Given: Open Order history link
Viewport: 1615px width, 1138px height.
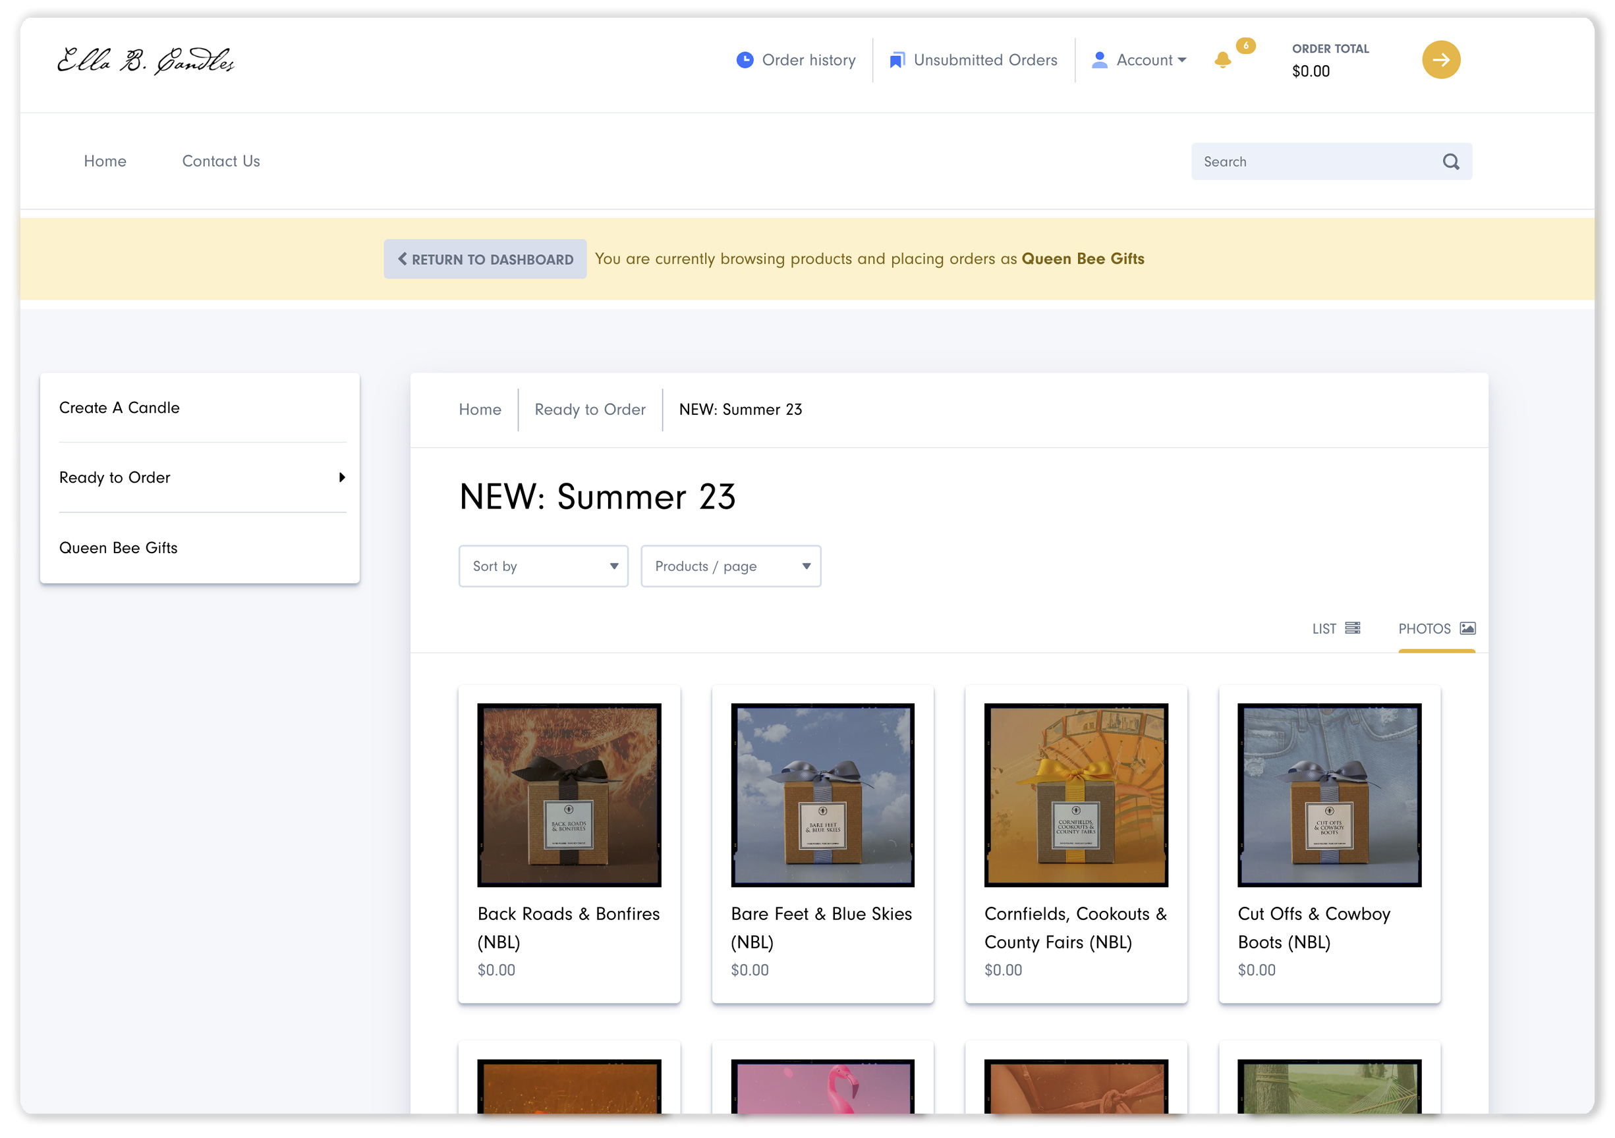Looking at the screenshot, I should click(795, 61).
